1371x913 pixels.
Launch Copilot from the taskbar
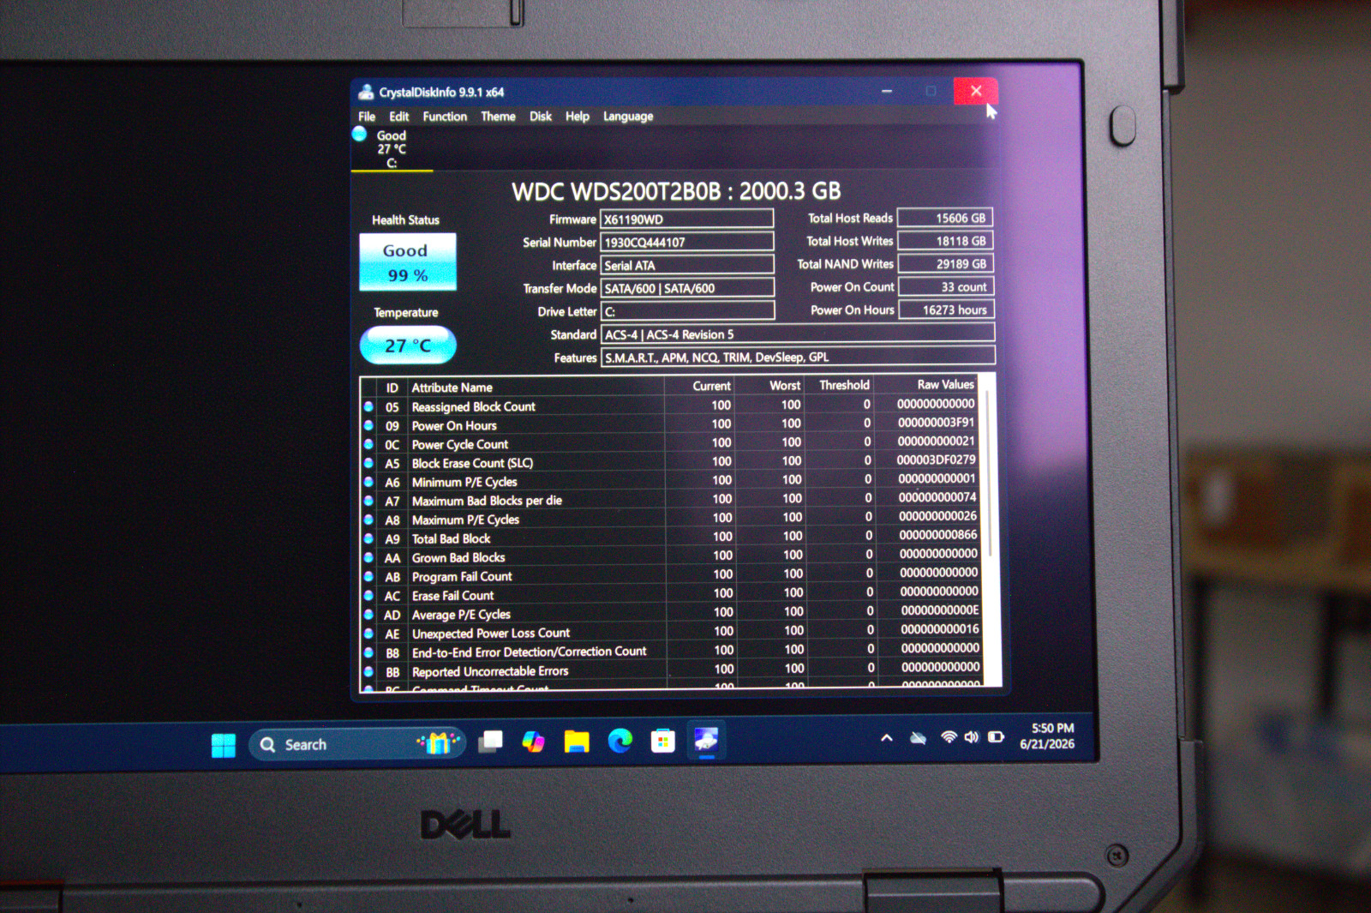tap(534, 742)
